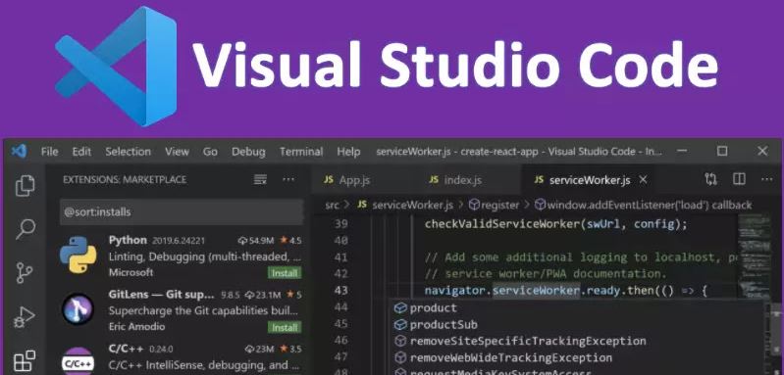Click serviceWorker in navigator code line

[x=536, y=291]
